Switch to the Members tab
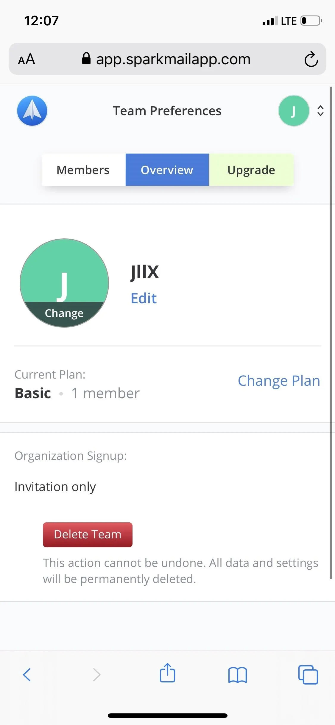Viewport: 335px width, 725px height. [x=83, y=170]
